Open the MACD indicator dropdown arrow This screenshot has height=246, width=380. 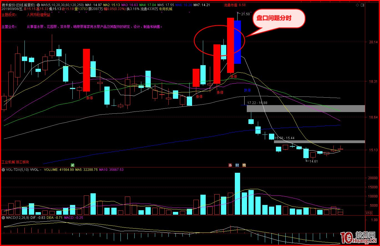click(x=4, y=218)
